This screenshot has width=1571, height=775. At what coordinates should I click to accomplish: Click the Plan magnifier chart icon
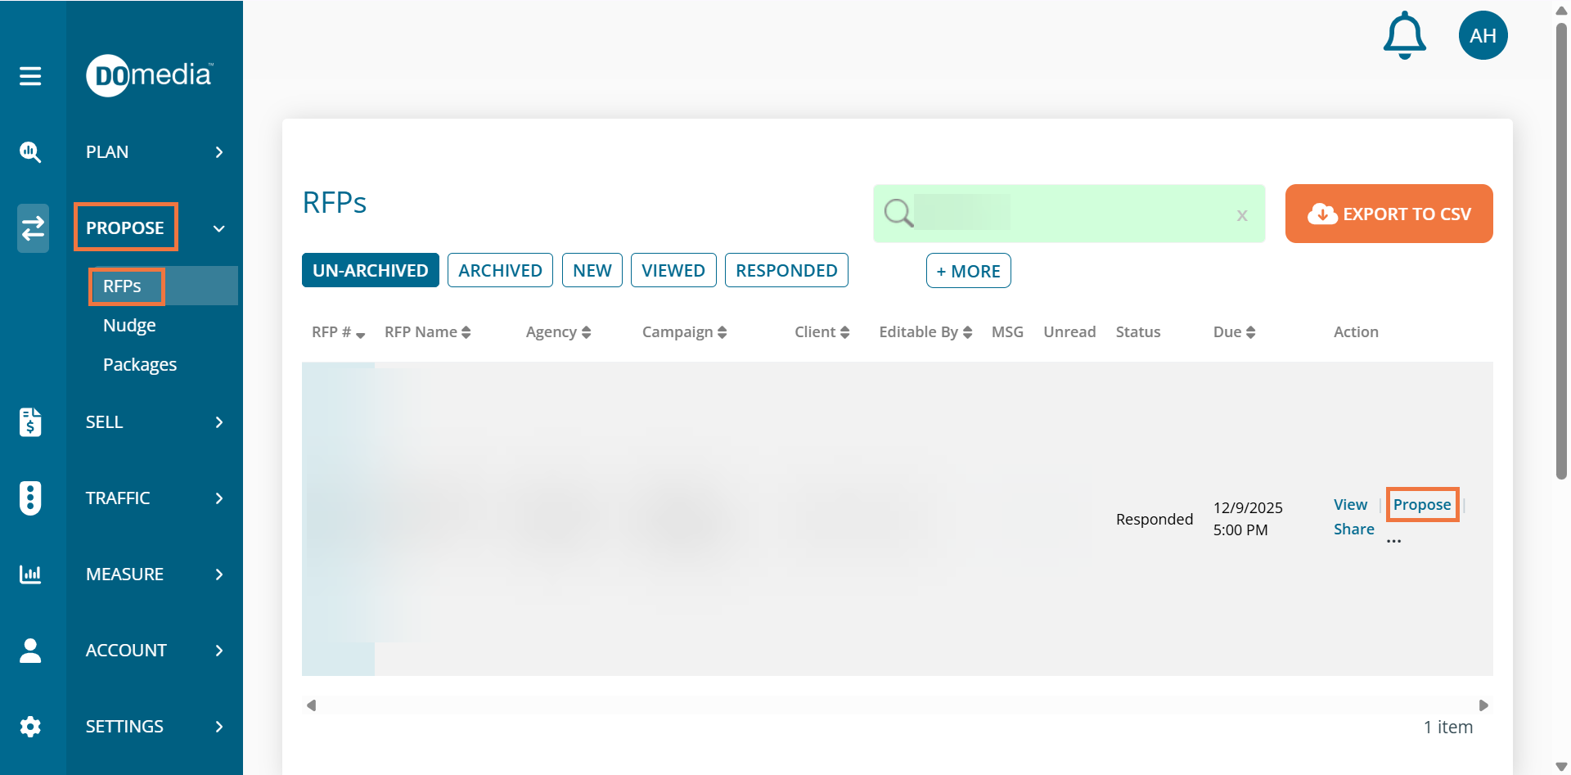pyautogui.click(x=30, y=152)
